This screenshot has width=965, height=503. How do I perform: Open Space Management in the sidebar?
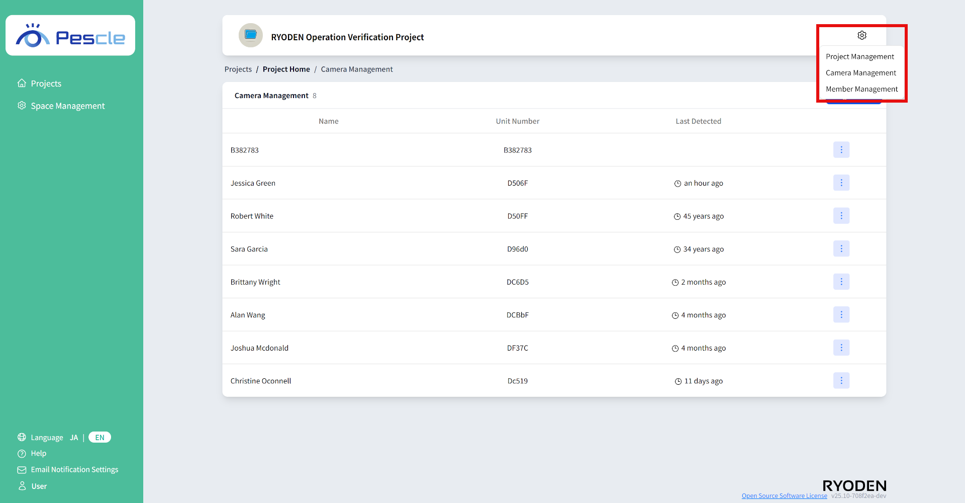67,106
